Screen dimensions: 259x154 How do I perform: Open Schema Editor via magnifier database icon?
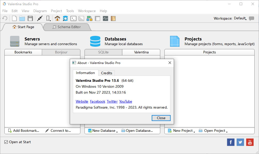click(x=65, y=18)
